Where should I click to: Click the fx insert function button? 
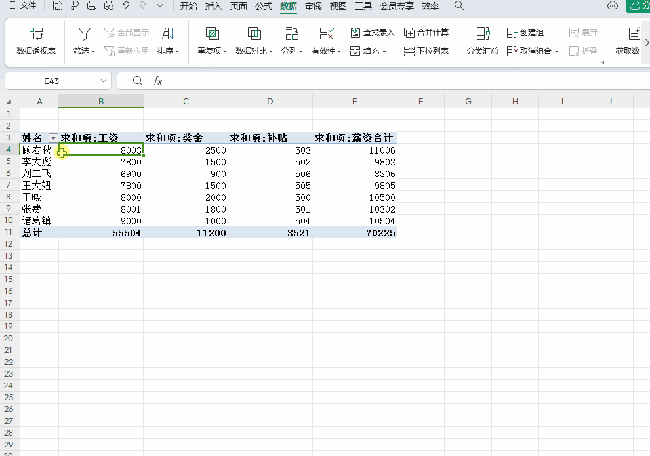159,81
